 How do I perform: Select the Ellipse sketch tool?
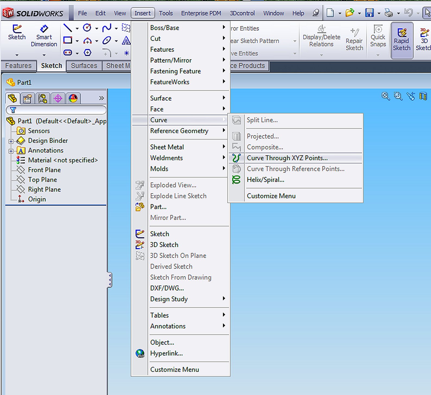[107, 40]
